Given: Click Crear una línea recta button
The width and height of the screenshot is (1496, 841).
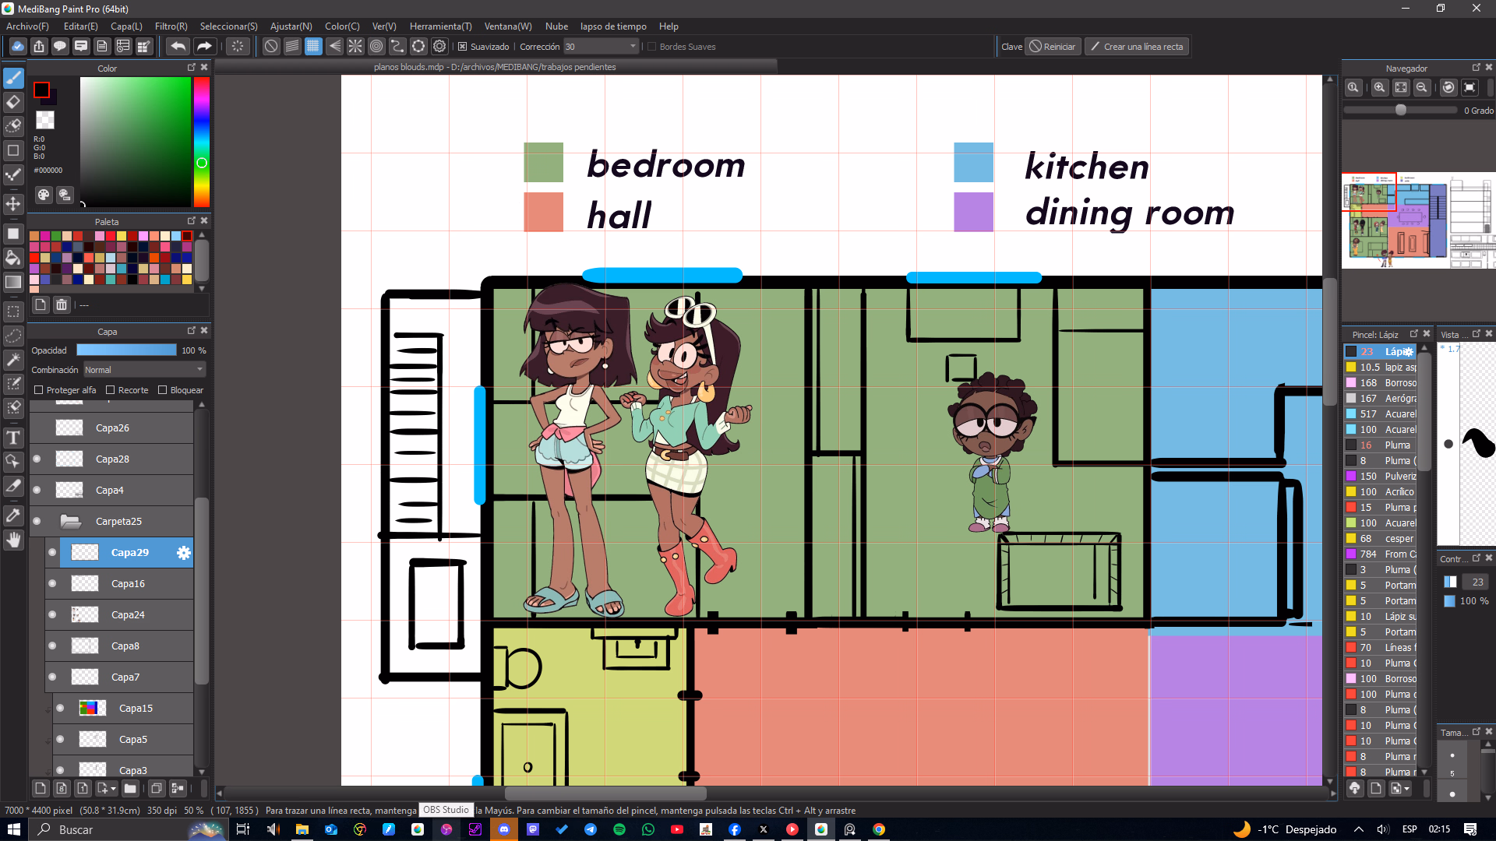Looking at the screenshot, I should pos(1136,47).
